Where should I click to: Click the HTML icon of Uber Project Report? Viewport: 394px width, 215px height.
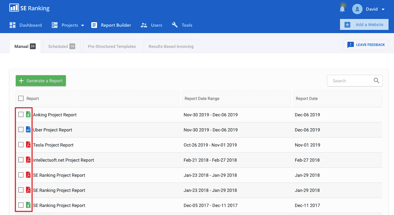28,130
